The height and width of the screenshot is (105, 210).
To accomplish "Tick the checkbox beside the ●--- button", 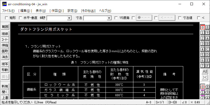I will pyautogui.click(x=133, y=18).
